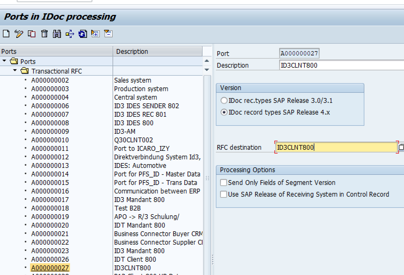Open Find with binoculars icon

(57, 34)
